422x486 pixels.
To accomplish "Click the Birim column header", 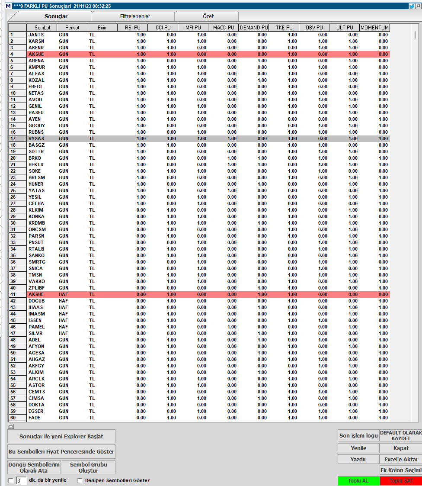I will coord(102,28).
